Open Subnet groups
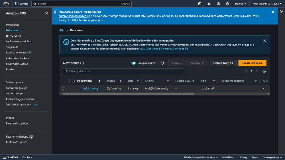The height and width of the screenshot is (160, 285). (15, 82)
